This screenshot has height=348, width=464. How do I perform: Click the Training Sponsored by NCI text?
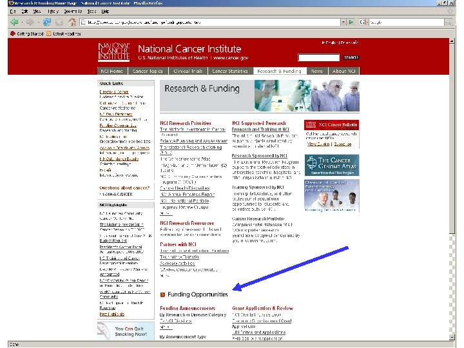[258, 188]
